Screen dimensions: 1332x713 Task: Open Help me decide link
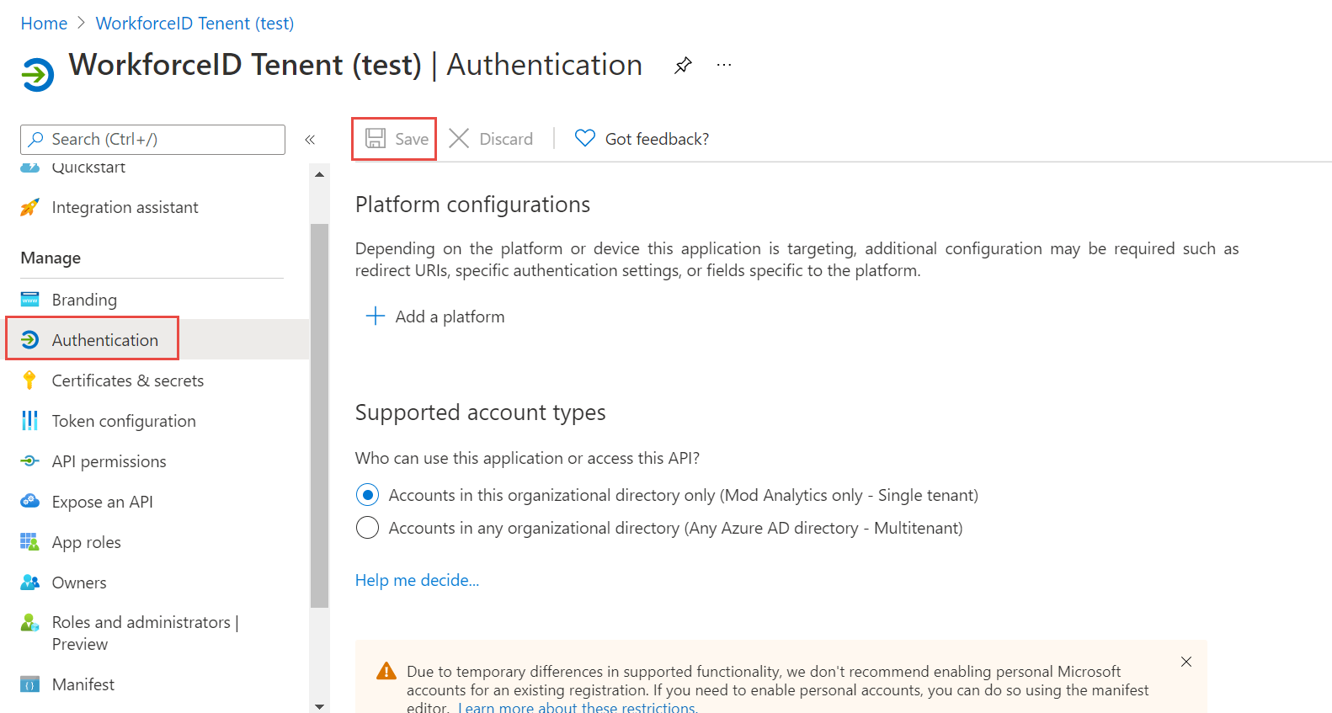click(x=417, y=580)
